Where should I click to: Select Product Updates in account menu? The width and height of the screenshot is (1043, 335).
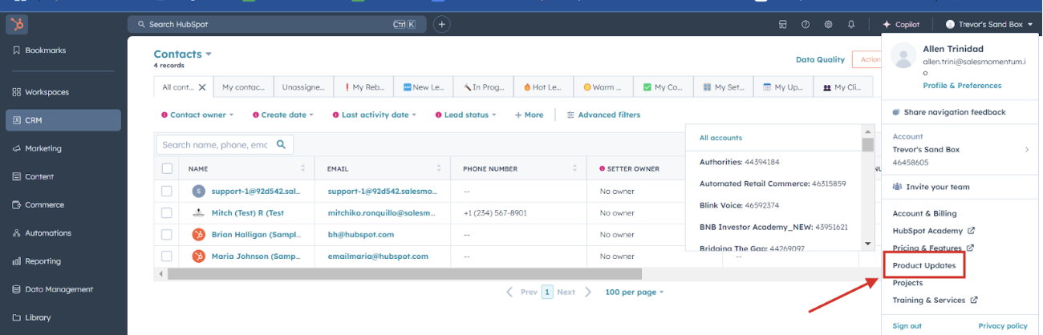[x=923, y=264]
